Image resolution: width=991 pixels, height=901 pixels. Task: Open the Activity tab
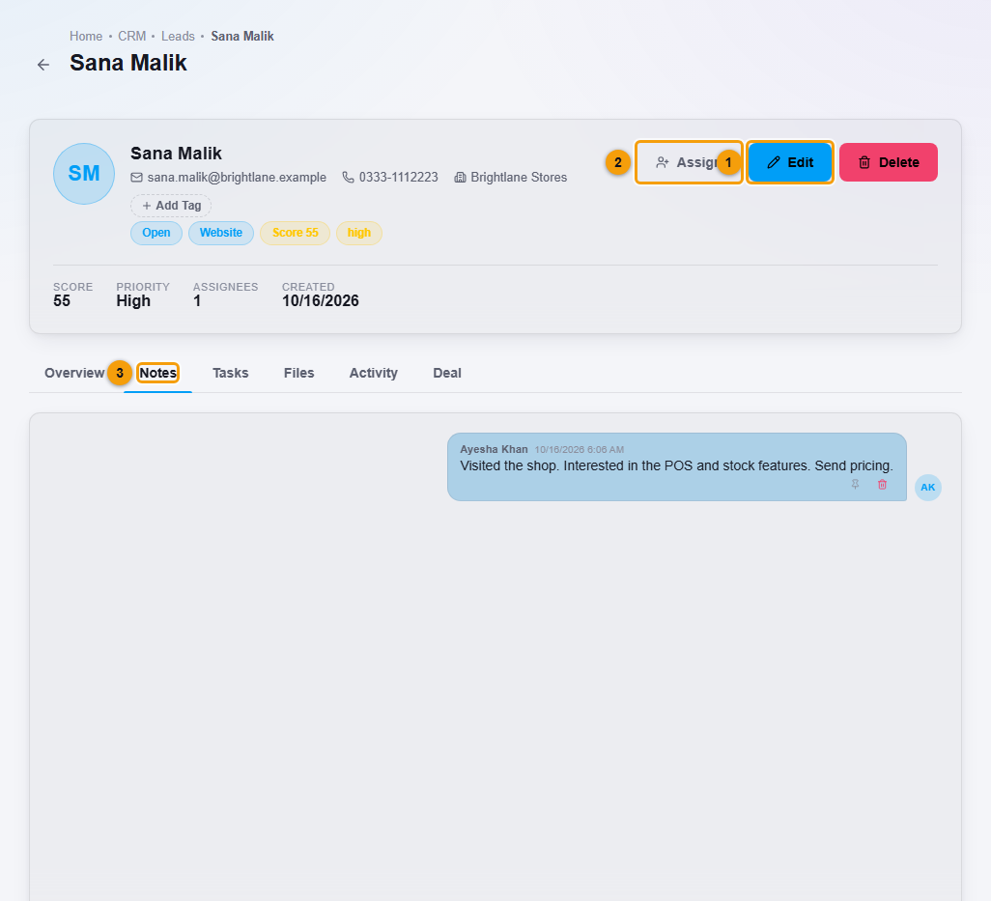pyautogui.click(x=374, y=373)
